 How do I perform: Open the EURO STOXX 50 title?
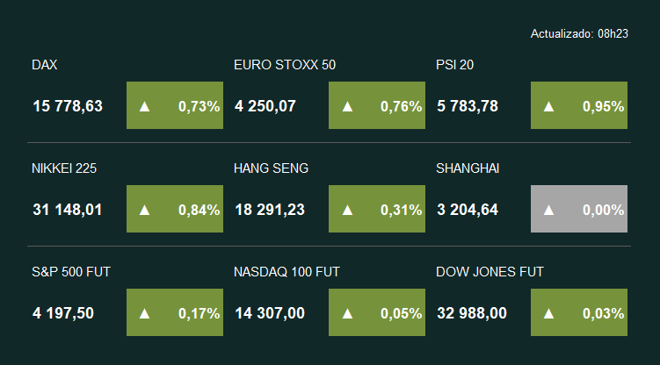pyautogui.click(x=285, y=65)
